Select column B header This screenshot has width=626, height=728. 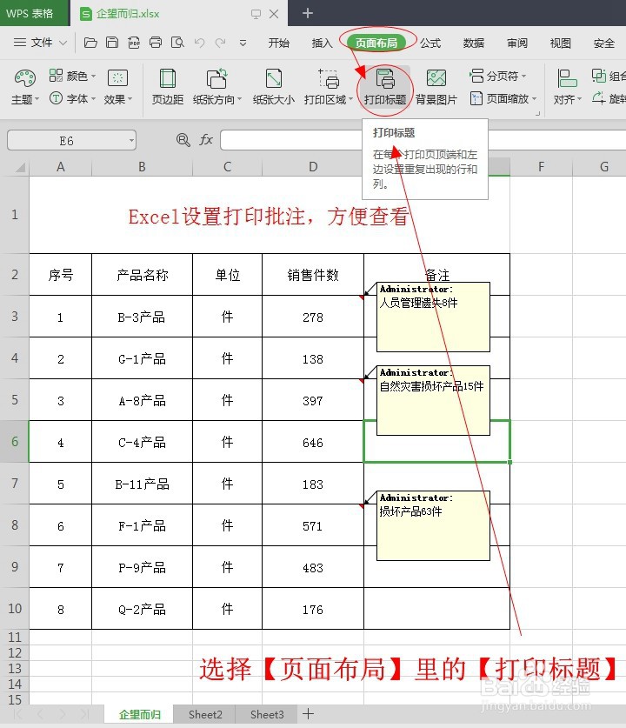click(x=142, y=167)
